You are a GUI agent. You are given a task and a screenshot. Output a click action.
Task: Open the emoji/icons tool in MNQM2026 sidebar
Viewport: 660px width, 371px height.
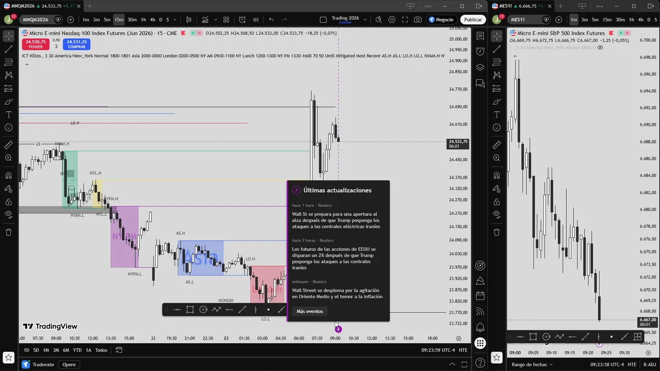tap(8, 127)
